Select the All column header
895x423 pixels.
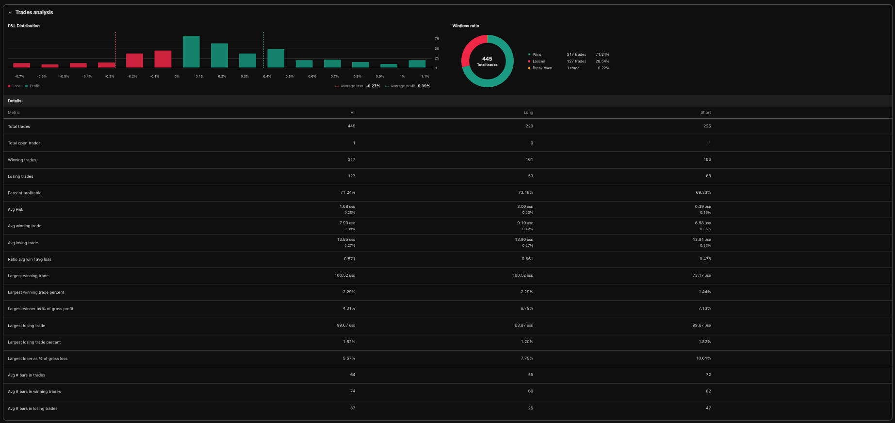[353, 112]
